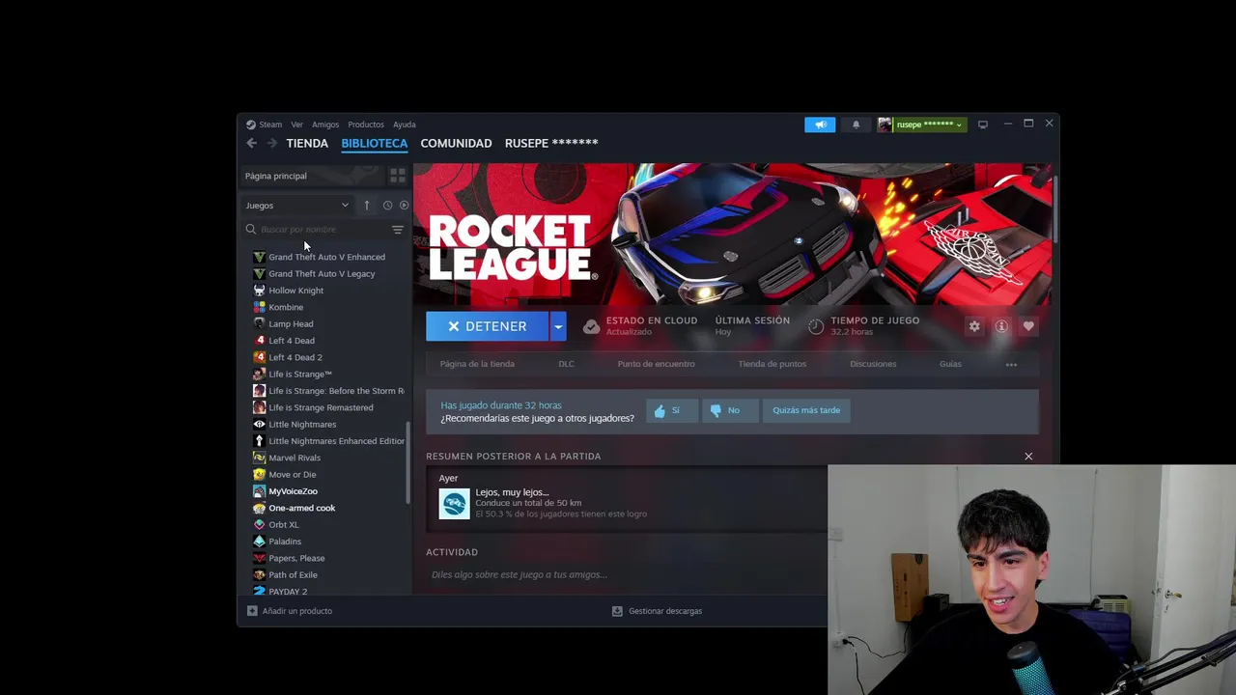1236x695 pixels.
Task: Click the ready-to-play filter icon
Action: click(x=404, y=206)
